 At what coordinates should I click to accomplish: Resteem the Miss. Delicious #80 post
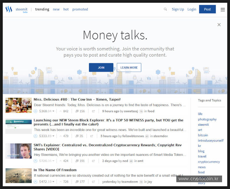pyautogui.click(x=93, y=111)
